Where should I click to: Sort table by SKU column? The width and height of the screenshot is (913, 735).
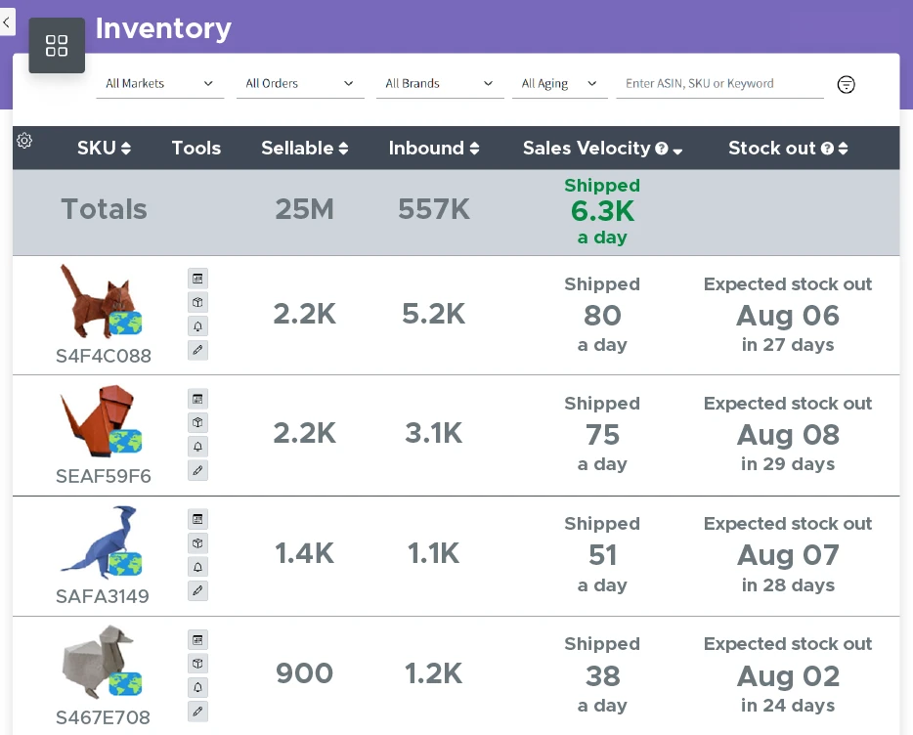pyautogui.click(x=104, y=148)
